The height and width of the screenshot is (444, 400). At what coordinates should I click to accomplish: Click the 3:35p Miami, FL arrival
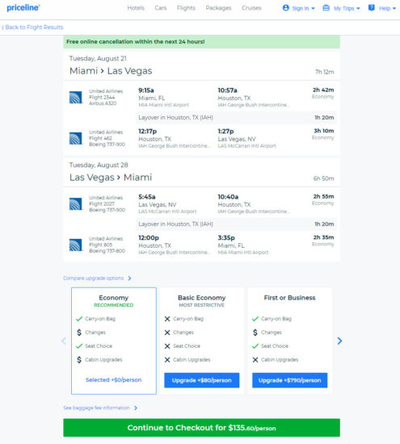click(243, 245)
